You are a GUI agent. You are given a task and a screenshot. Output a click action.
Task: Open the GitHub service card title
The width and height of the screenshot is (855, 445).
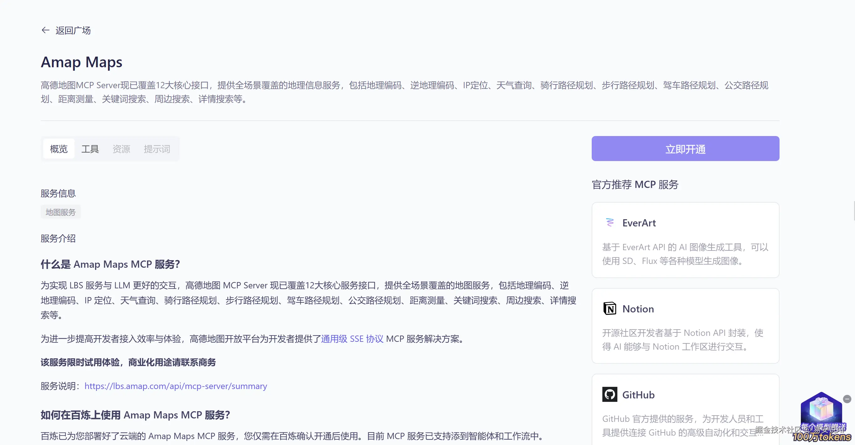(x=638, y=395)
